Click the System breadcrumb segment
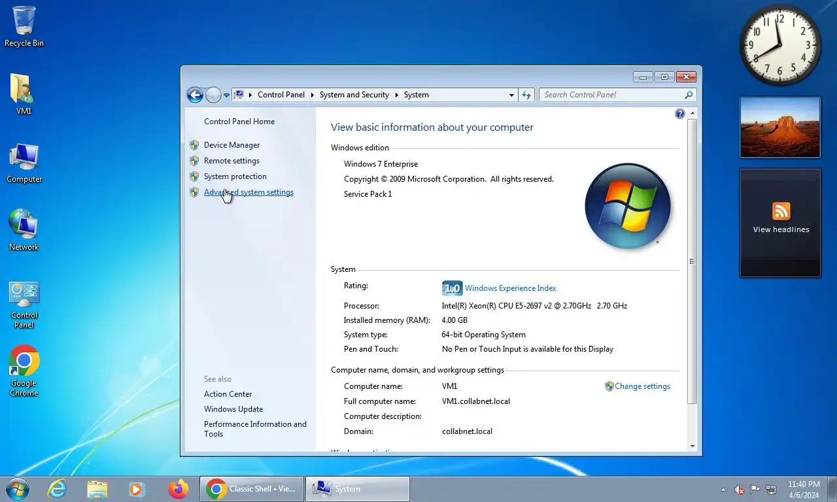The width and height of the screenshot is (837, 502). (417, 95)
